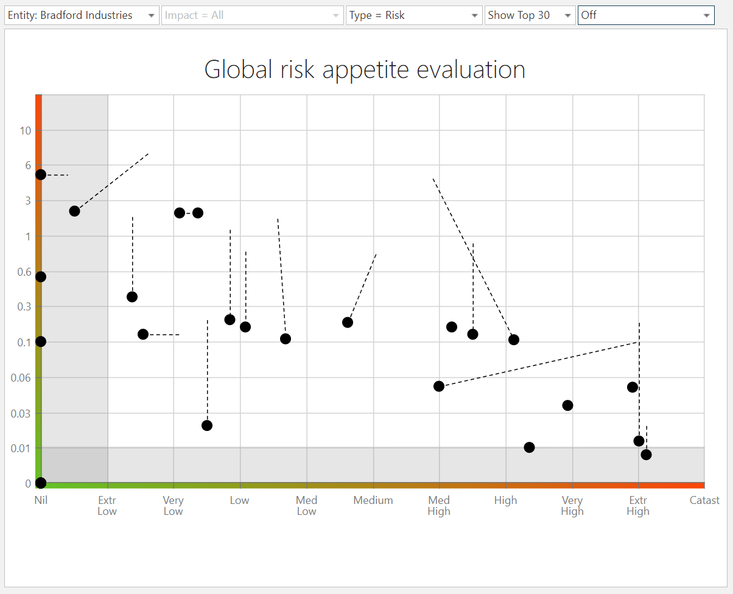This screenshot has height=594, width=733.
Task: Click the Catast label on the x-axis
Action: pyautogui.click(x=704, y=500)
